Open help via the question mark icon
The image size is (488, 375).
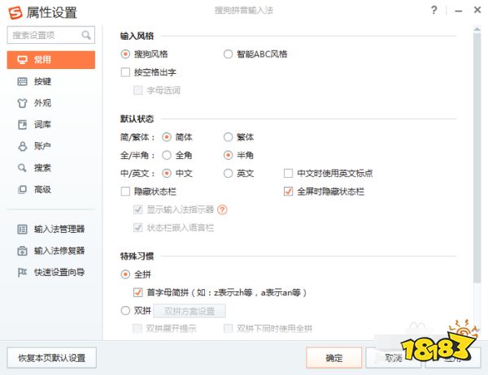coord(434,11)
